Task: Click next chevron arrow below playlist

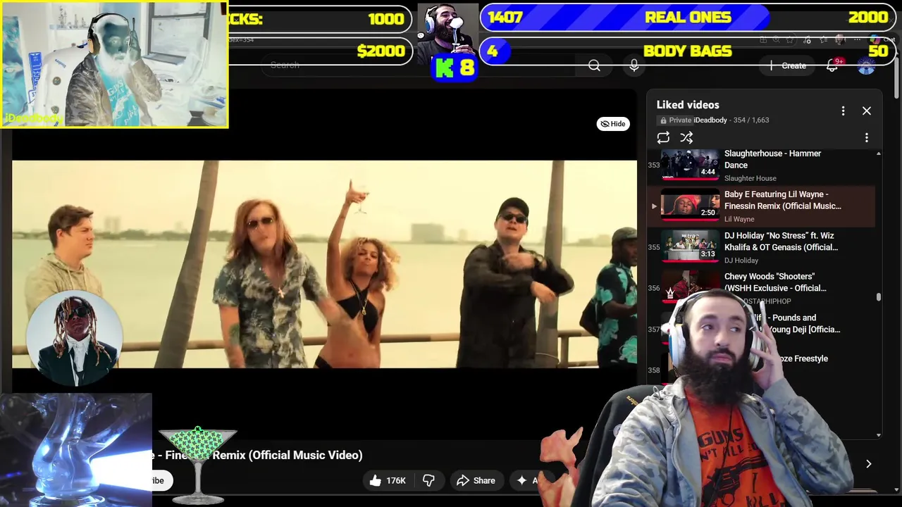Action: (x=868, y=464)
